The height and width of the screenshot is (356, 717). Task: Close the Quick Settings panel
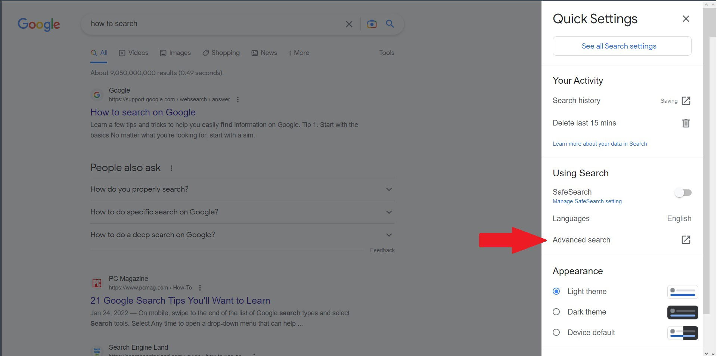tap(686, 18)
